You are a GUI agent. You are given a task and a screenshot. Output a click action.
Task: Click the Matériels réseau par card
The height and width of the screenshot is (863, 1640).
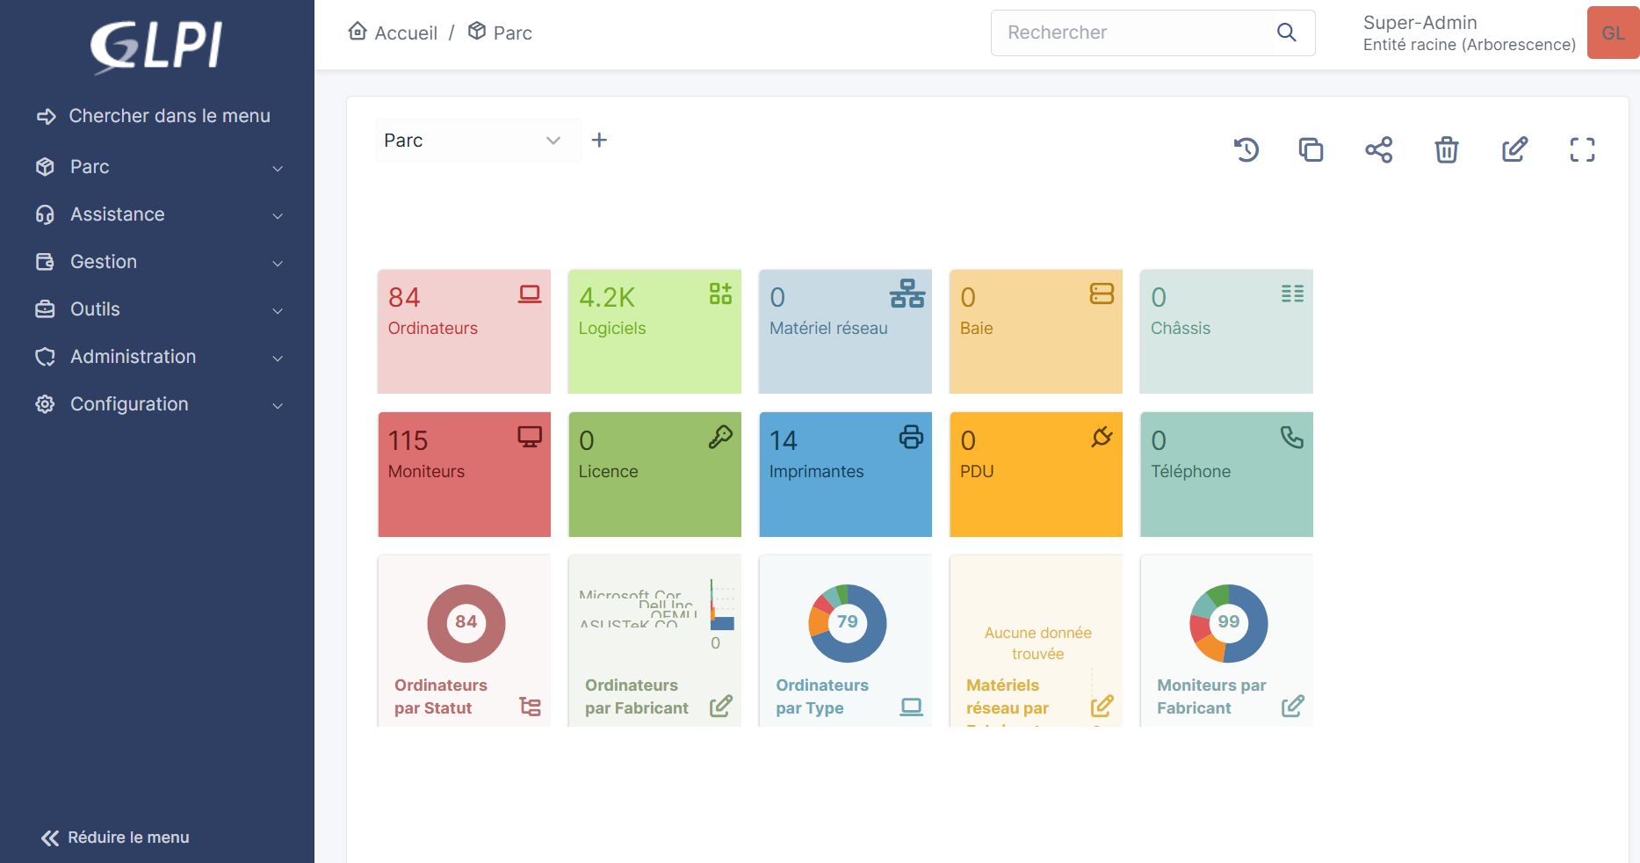coord(1036,641)
